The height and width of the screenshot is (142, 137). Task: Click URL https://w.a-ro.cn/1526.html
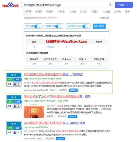click(36, 127)
